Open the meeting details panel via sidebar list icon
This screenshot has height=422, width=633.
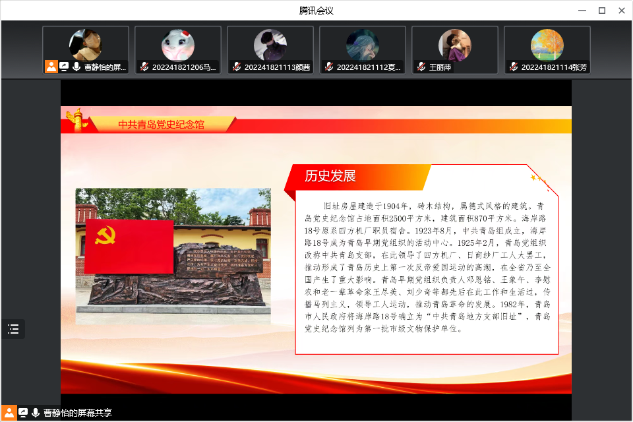click(x=13, y=328)
